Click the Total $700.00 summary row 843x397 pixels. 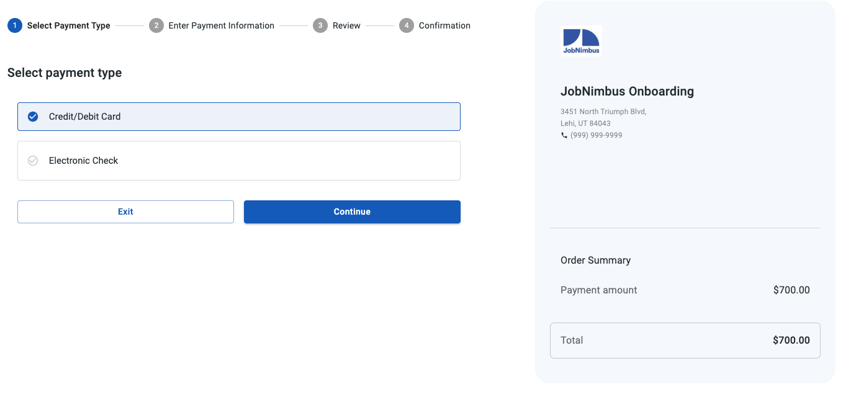click(685, 340)
